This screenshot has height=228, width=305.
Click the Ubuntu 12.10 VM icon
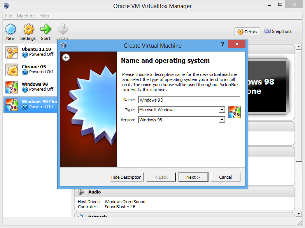point(12,52)
